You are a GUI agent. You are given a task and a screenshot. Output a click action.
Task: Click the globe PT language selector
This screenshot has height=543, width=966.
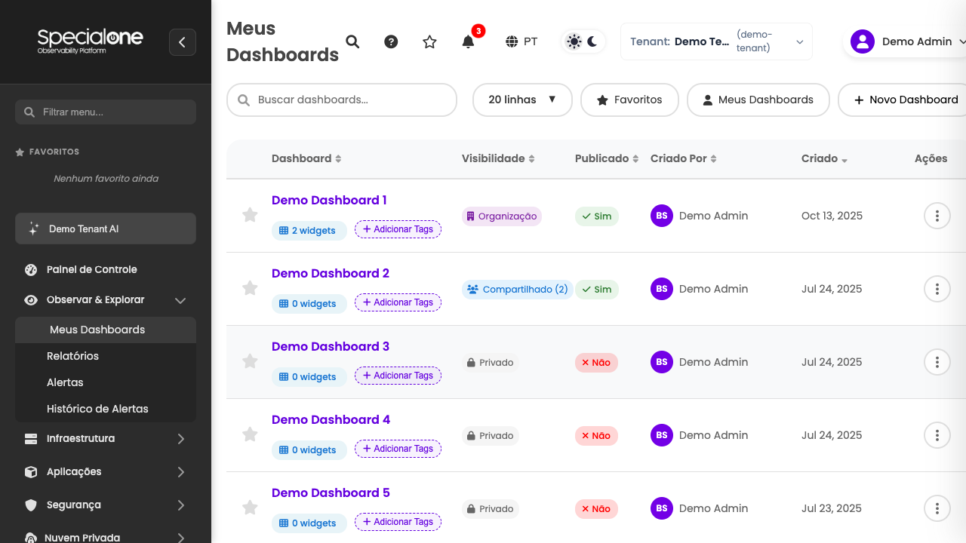pyautogui.click(x=521, y=41)
